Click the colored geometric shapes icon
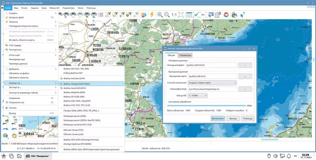Viewport: 316px width, 160px height. coord(143,15)
